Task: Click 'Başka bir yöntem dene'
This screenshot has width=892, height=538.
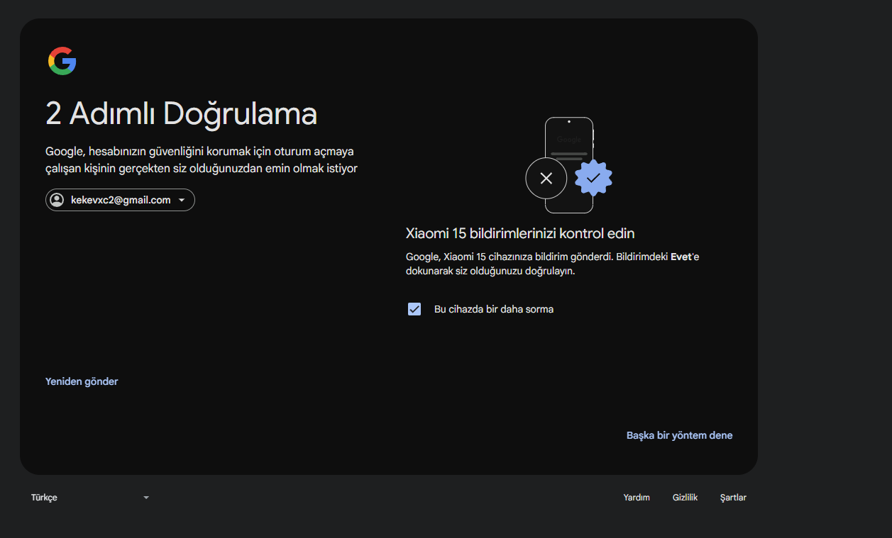Action: (679, 435)
